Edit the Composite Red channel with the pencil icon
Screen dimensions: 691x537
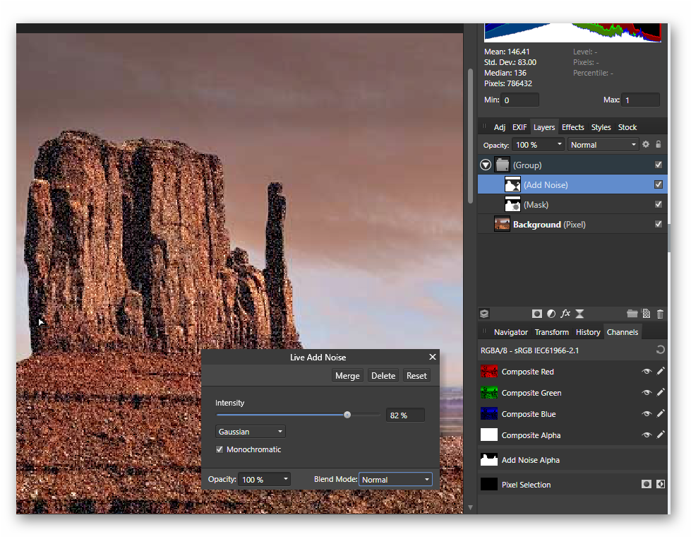(661, 371)
